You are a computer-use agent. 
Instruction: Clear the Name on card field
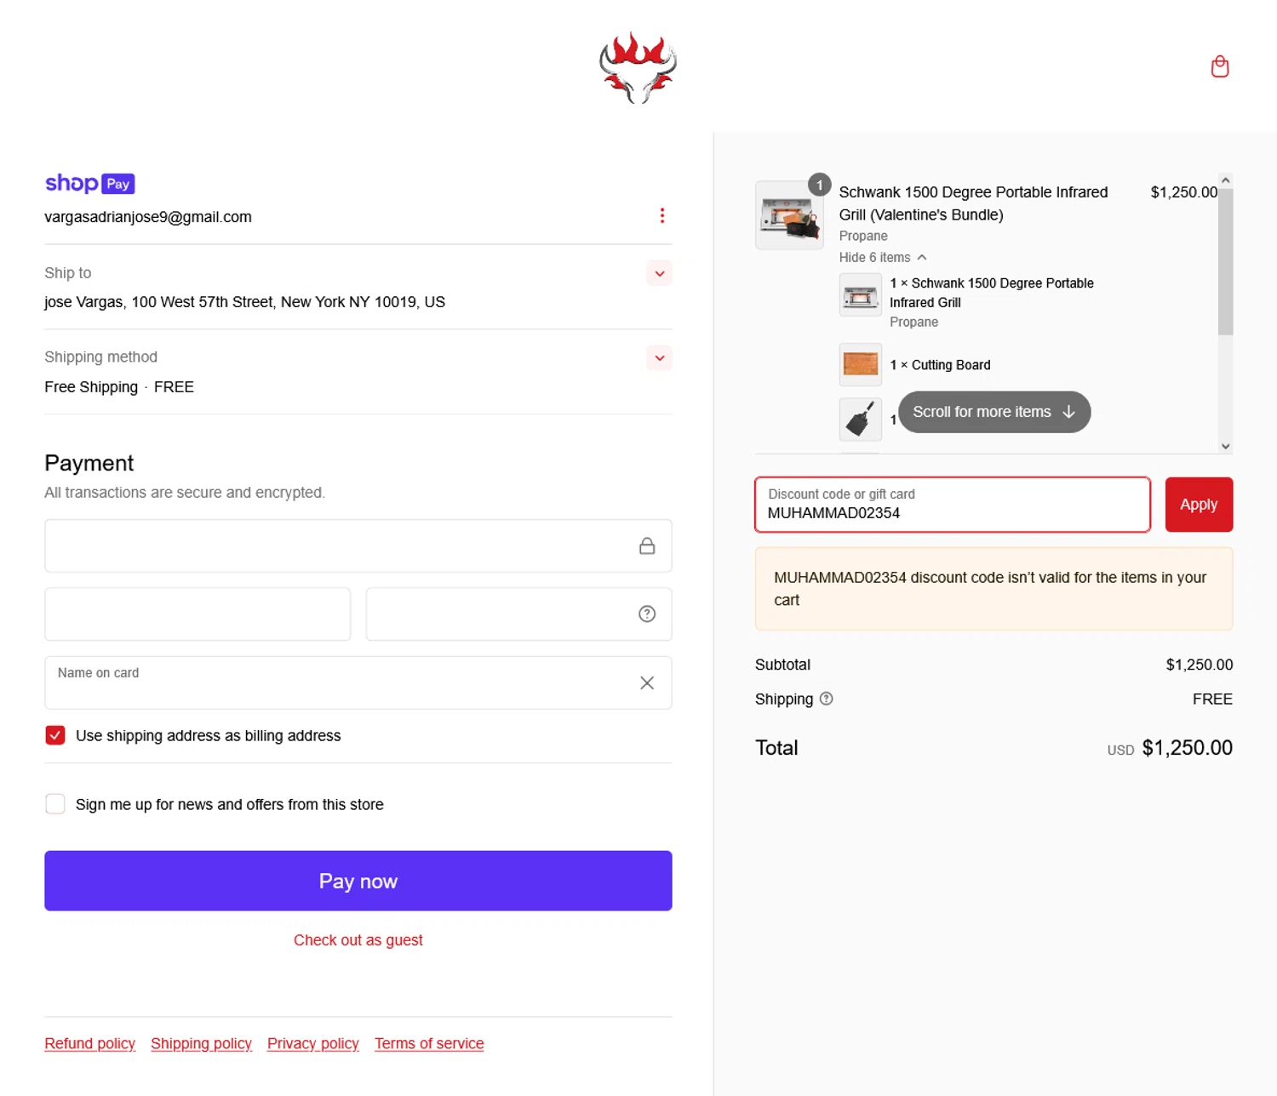[647, 682]
